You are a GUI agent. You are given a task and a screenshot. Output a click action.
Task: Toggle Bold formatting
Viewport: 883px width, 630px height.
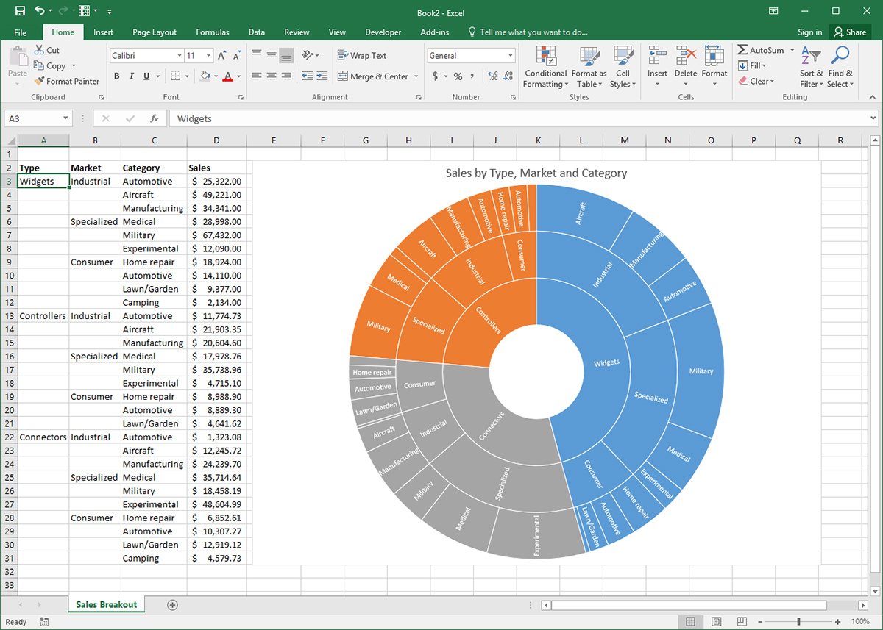coord(117,76)
